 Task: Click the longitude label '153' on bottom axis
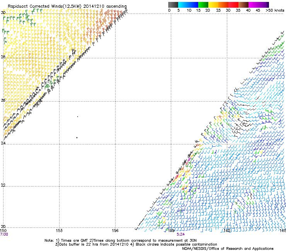pyautogui.click(x=59, y=231)
